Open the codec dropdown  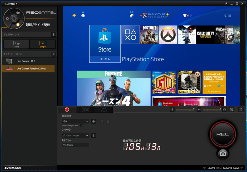76,136
